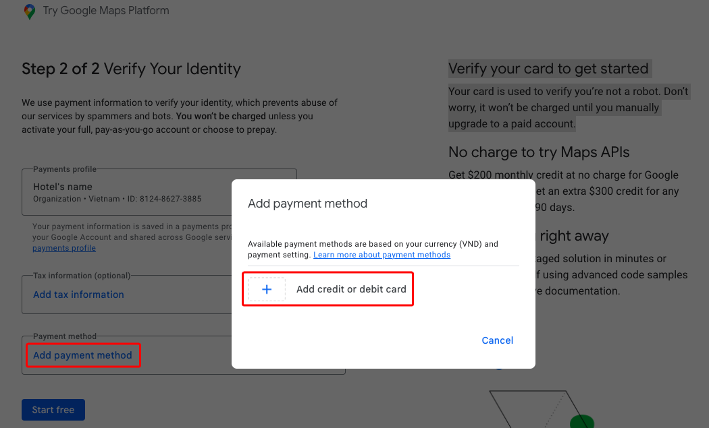Click the Add payment method dialog title
Viewport: 709px width, 428px height.
(307, 204)
